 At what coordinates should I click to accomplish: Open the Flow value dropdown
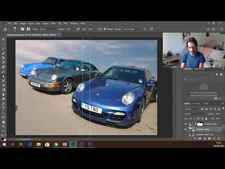[x=91, y=29]
